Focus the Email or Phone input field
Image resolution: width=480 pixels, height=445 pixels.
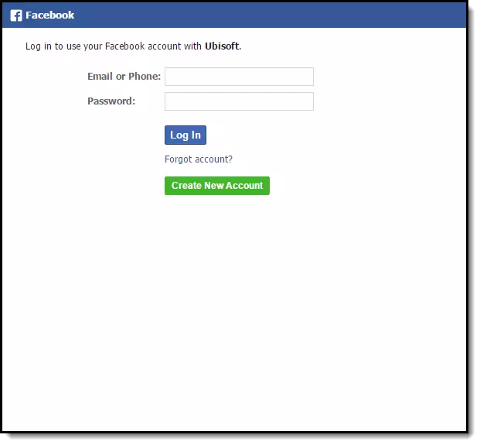239,77
